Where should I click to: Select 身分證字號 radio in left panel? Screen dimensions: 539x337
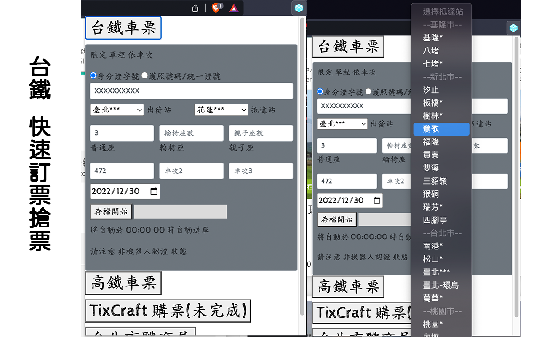click(x=93, y=76)
